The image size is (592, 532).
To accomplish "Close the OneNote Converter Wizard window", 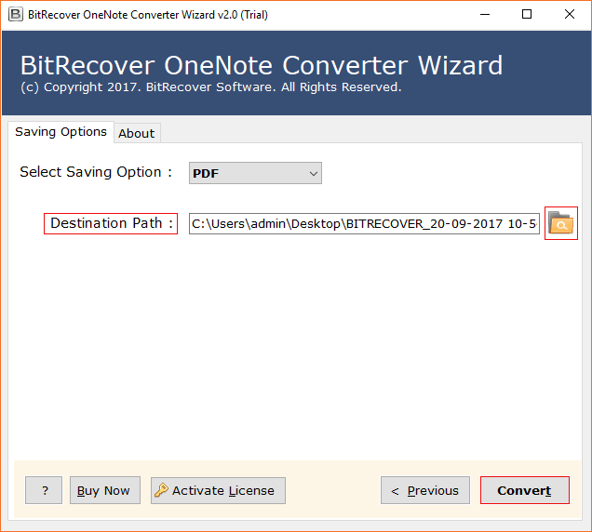I will pyautogui.click(x=570, y=15).
